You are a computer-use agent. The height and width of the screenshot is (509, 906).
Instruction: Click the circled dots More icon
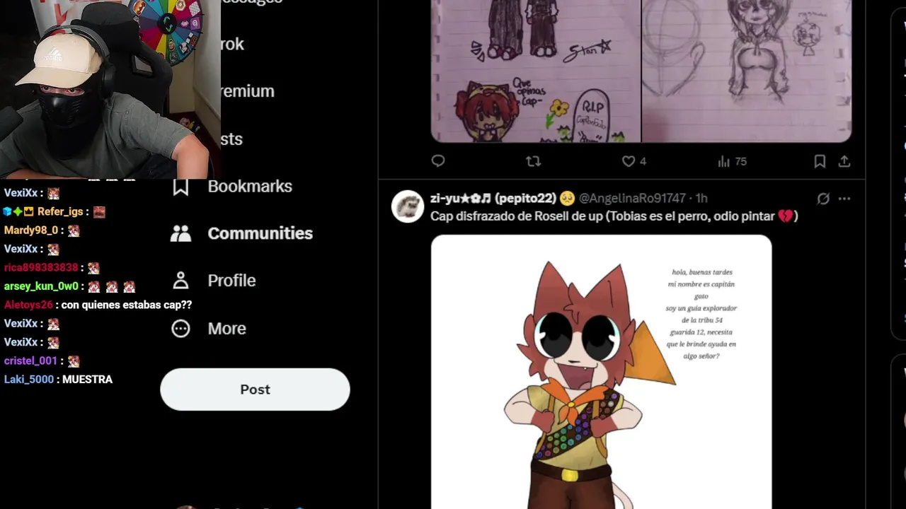tap(180, 328)
